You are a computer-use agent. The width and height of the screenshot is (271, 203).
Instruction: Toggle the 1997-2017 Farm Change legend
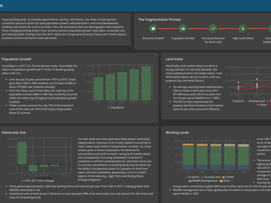click(x=37, y=181)
